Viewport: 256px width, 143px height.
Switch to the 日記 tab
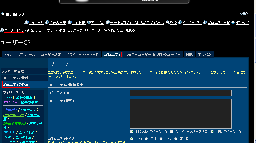189,54
